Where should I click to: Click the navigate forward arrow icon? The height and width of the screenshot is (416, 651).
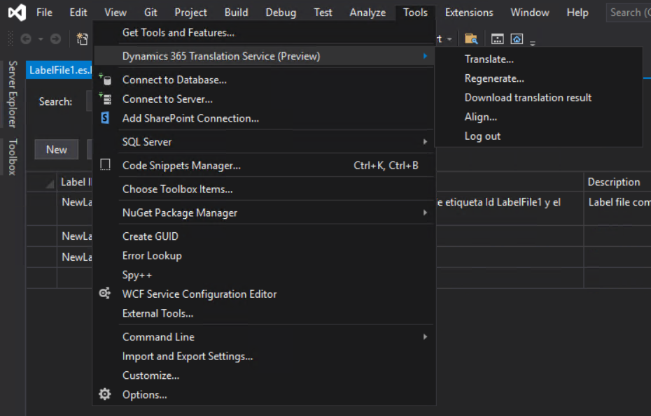(56, 39)
